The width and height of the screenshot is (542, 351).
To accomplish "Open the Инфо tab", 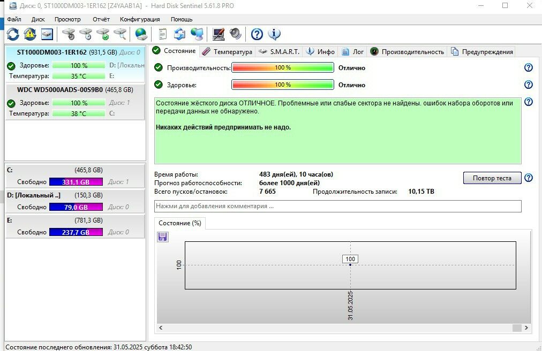I will (320, 52).
